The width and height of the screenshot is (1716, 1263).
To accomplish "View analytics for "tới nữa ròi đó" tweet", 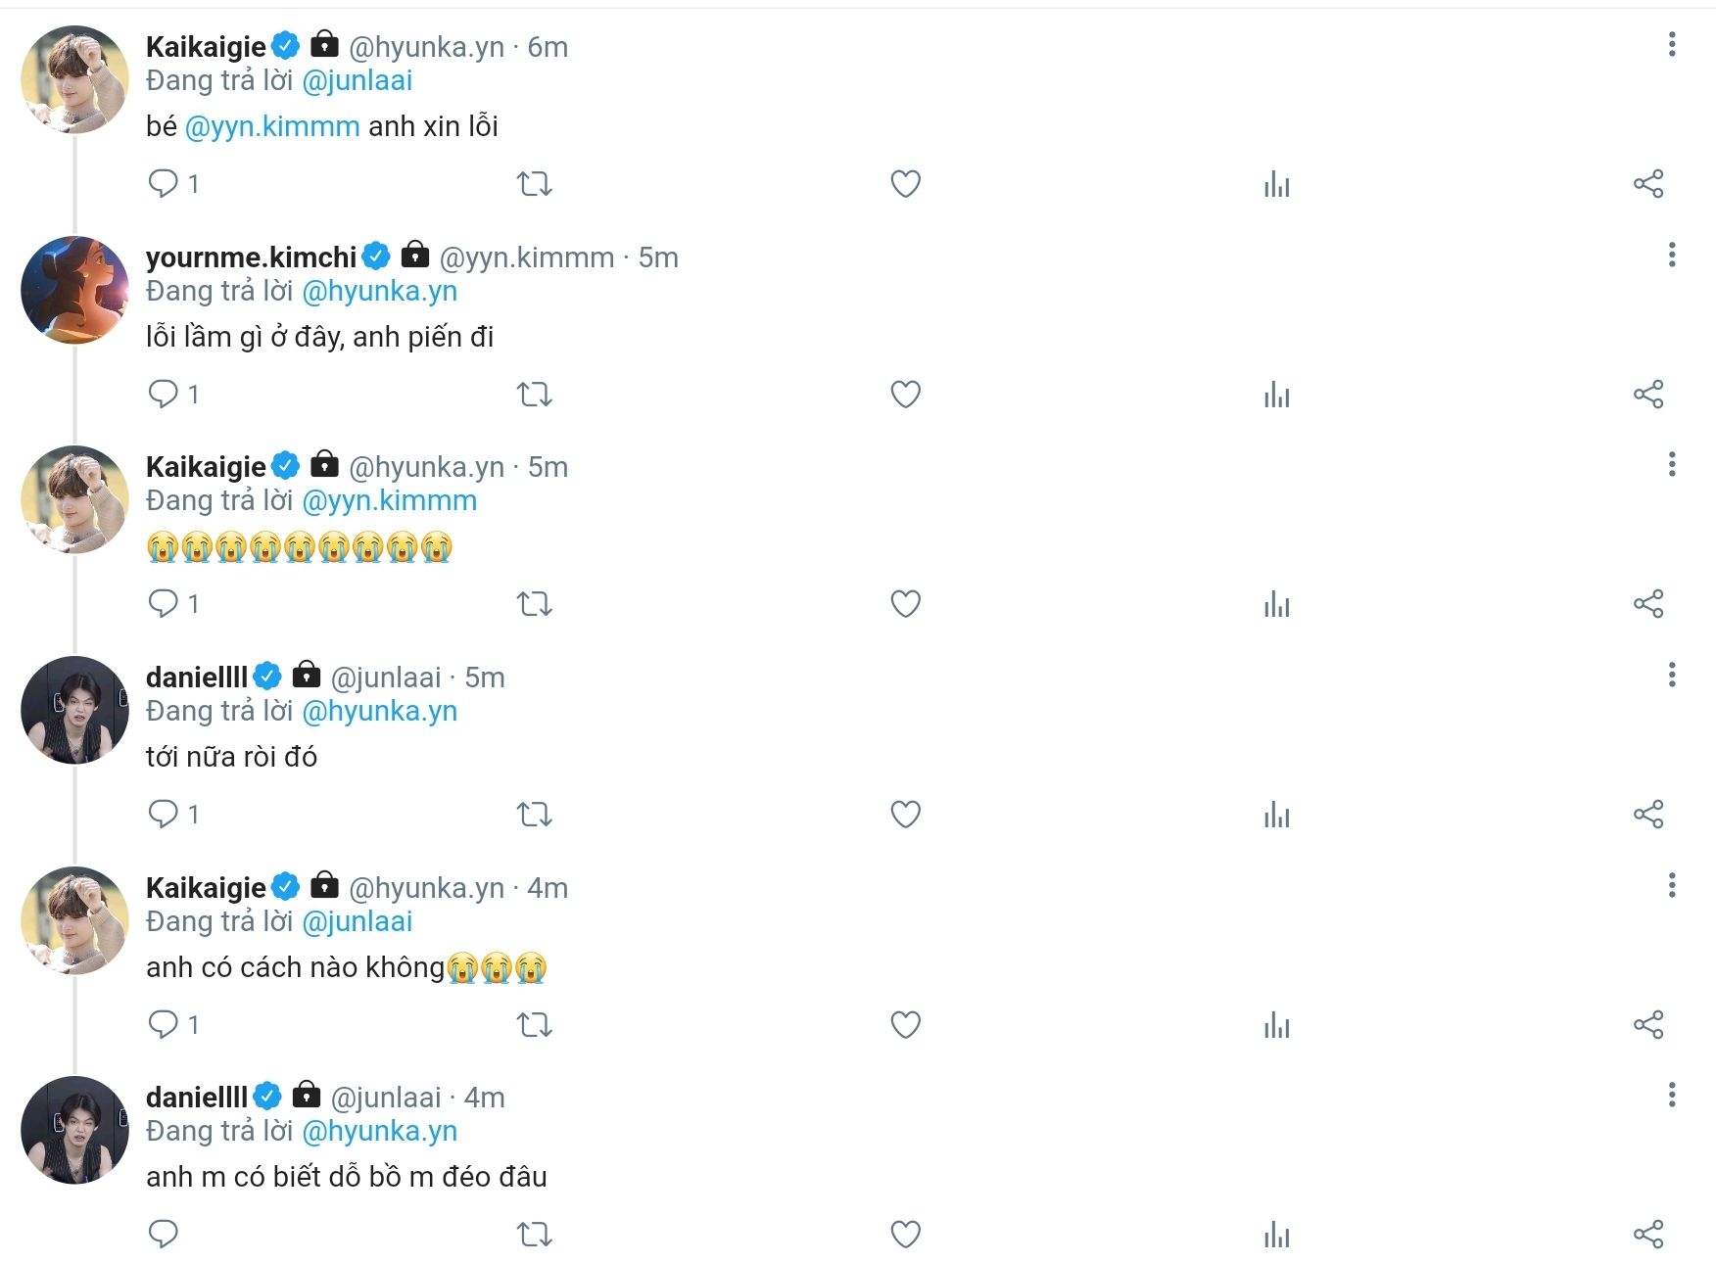I will click(1276, 815).
